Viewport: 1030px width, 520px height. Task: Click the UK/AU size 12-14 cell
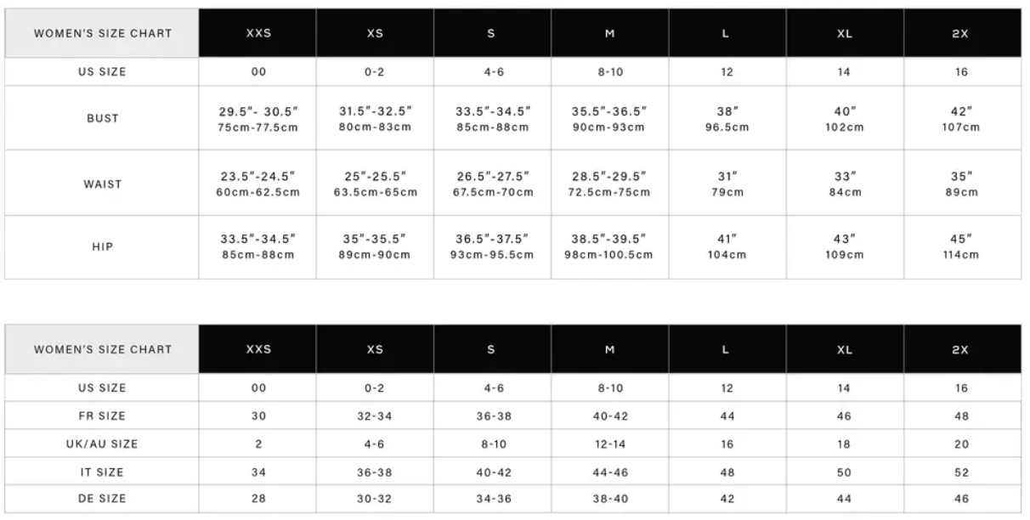tap(609, 444)
